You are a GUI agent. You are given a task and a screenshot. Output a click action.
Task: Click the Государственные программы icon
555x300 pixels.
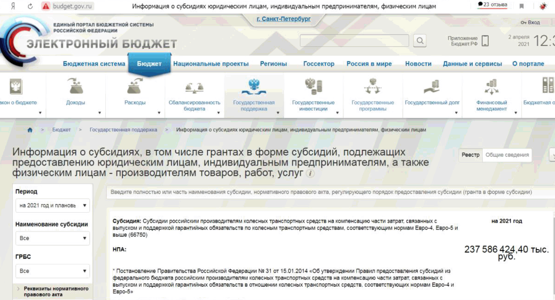[373, 86]
